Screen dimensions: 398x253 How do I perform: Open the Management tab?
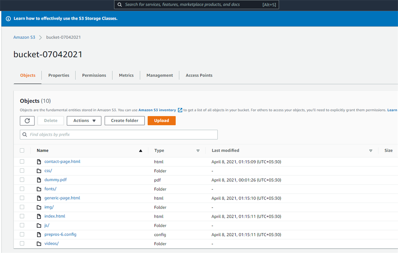coord(159,75)
